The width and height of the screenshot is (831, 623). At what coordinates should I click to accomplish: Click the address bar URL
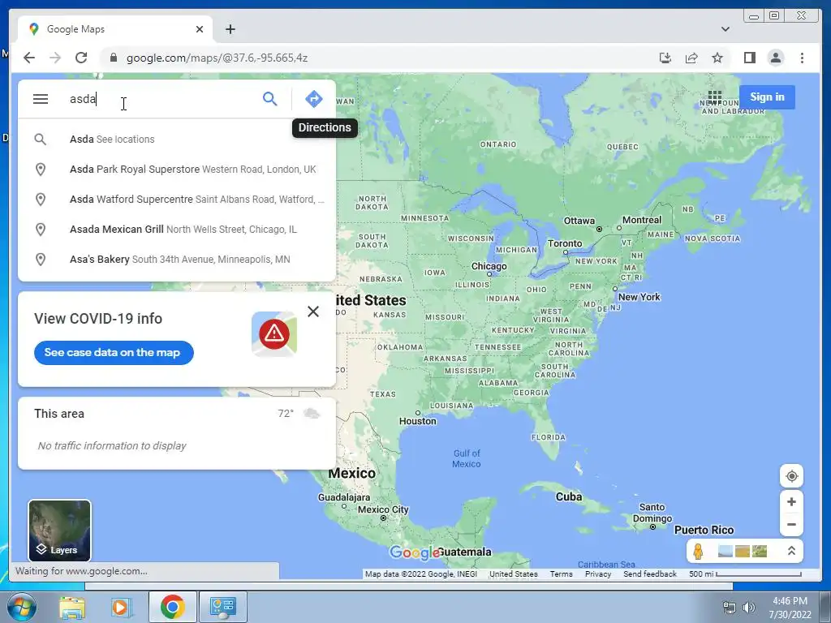click(217, 58)
